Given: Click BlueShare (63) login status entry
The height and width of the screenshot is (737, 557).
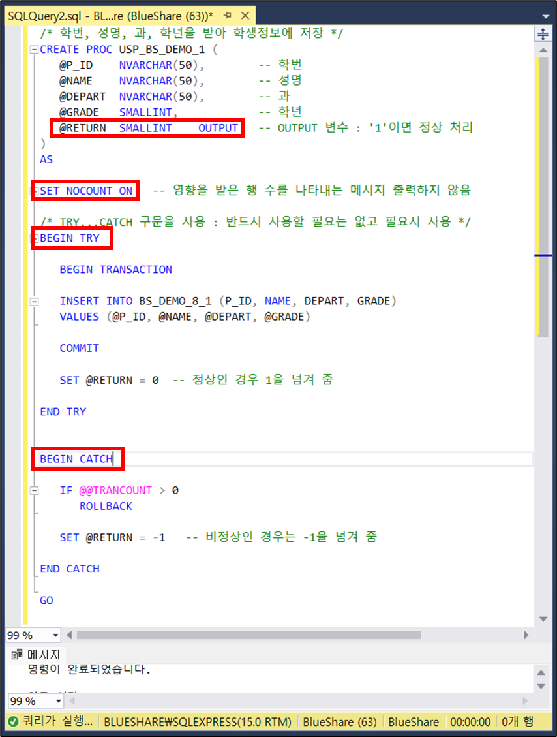Looking at the screenshot, I should [x=340, y=722].
